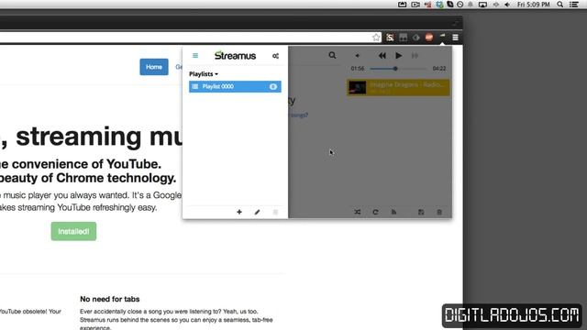587x330 pixels.
Task: Click the elapsed time 01:56 label
Action: point(358,69)
